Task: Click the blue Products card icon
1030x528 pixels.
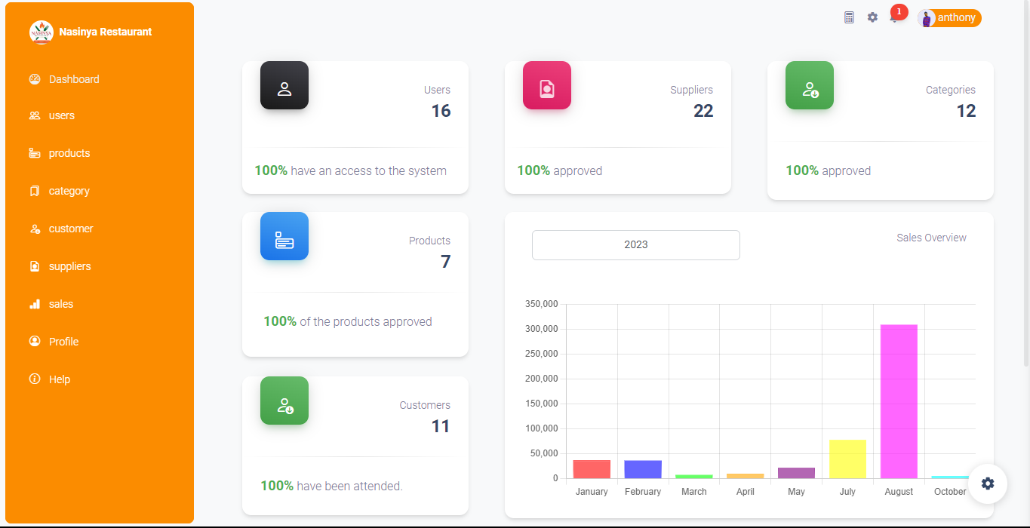Action: pyautogui.click(x=284, y=236)
